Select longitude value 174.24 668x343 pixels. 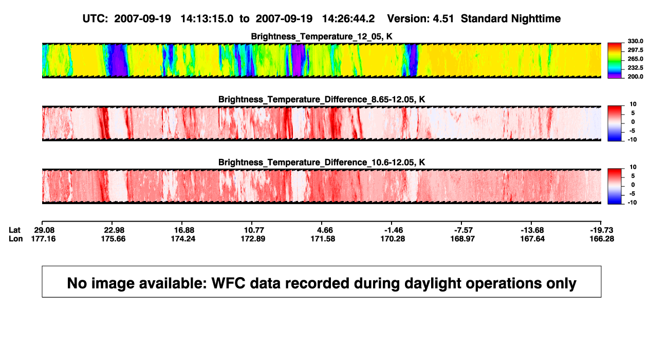pos(183,239)
